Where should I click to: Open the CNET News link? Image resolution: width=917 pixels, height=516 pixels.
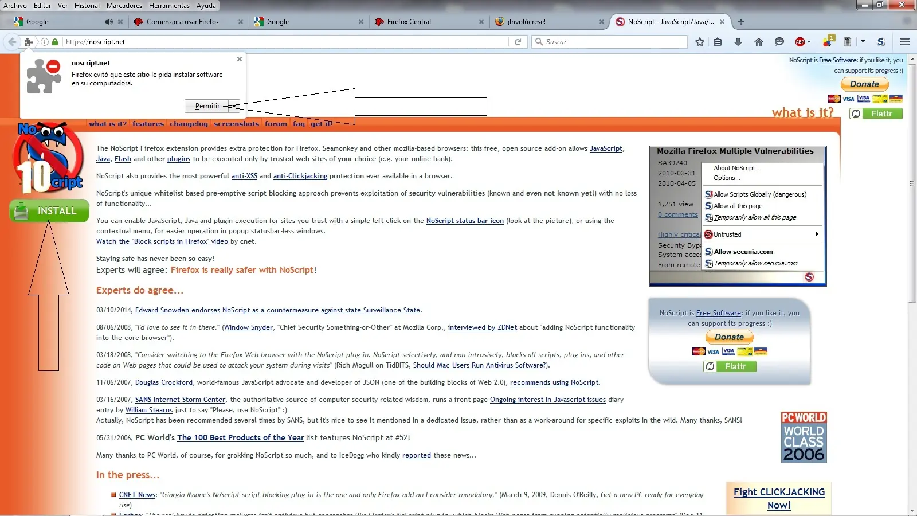click(138, 495)
